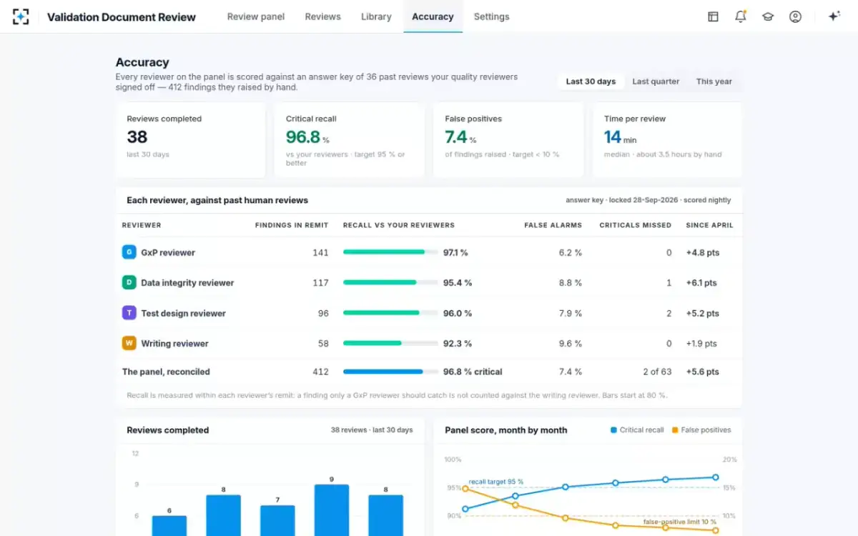The width and height of the screenshot is (858, 536).
Task: Click the 96.8 % critical value
Action: point(473,372)
